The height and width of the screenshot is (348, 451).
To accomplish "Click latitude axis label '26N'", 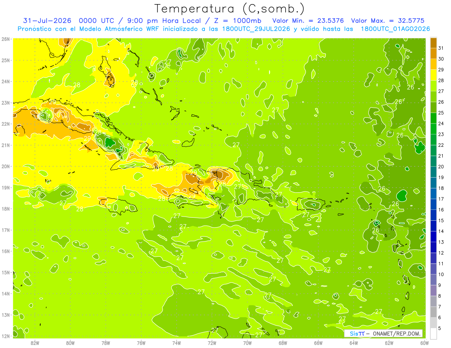I will (6, 39).
